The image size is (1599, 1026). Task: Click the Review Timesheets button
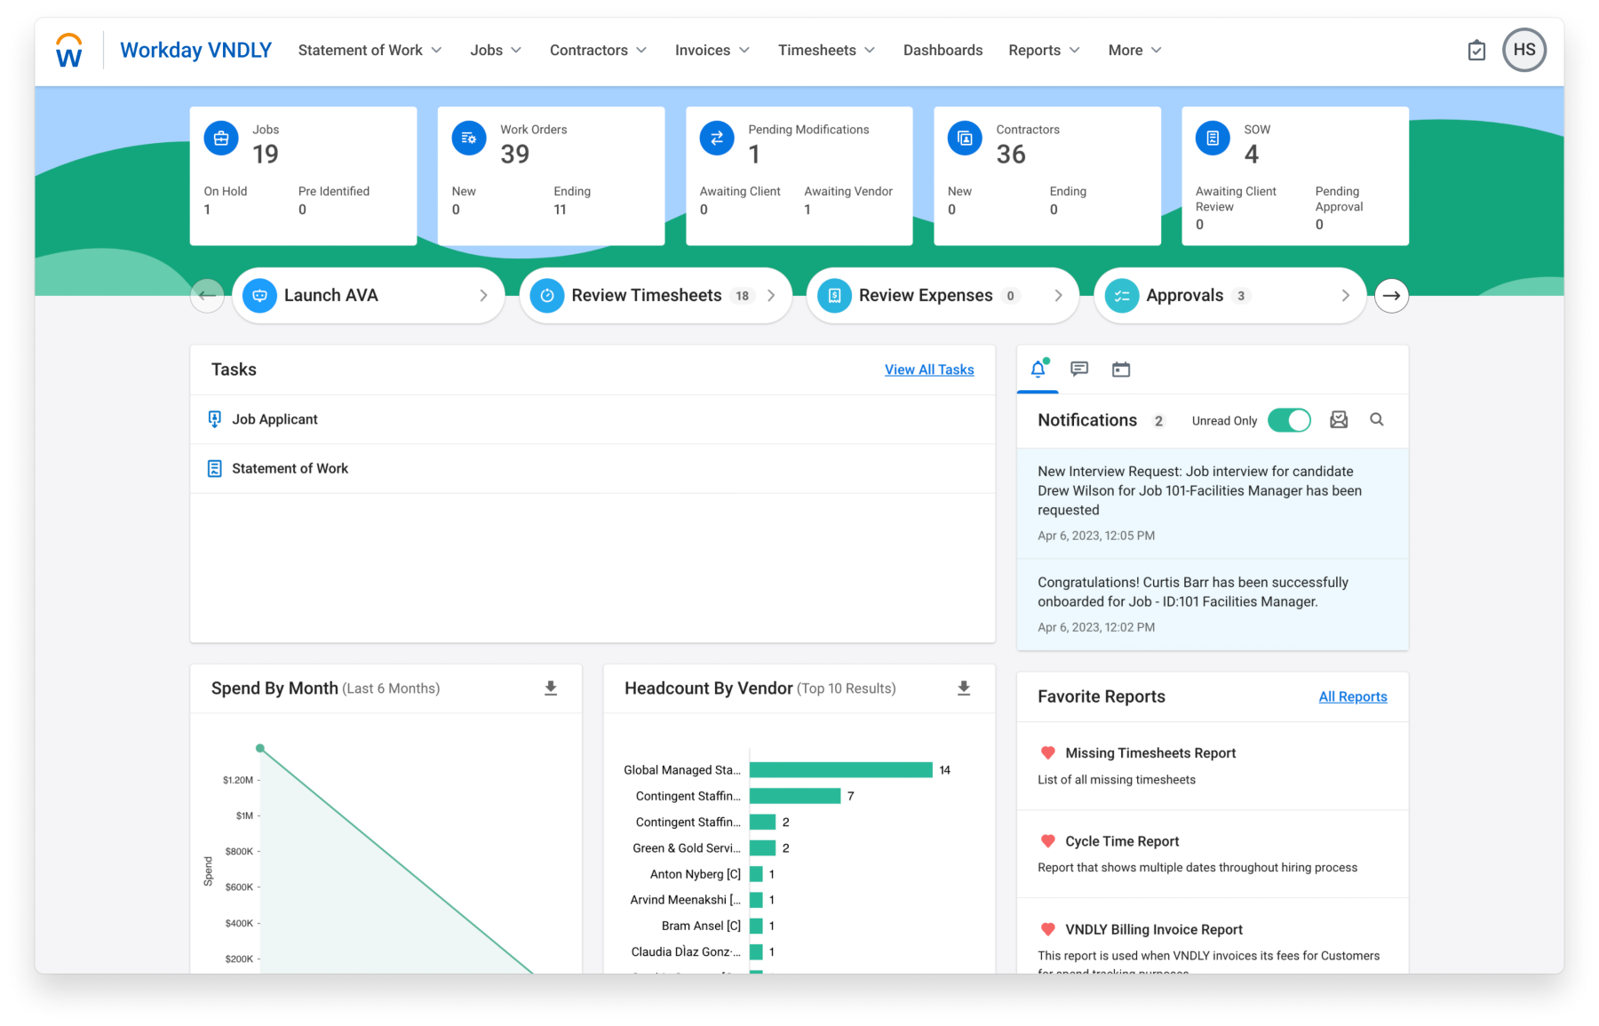(x=655, y=296)
